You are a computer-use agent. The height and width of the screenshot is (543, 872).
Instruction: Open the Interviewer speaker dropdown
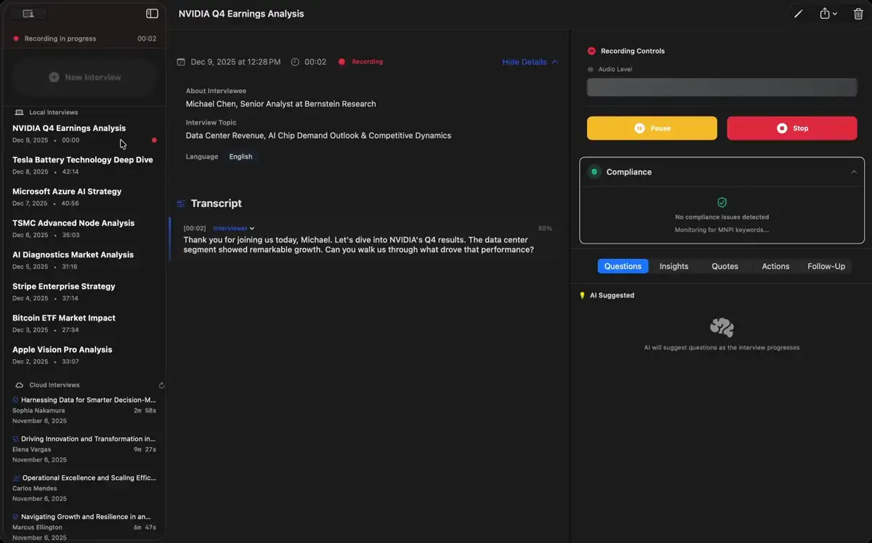tap(233, 228)
